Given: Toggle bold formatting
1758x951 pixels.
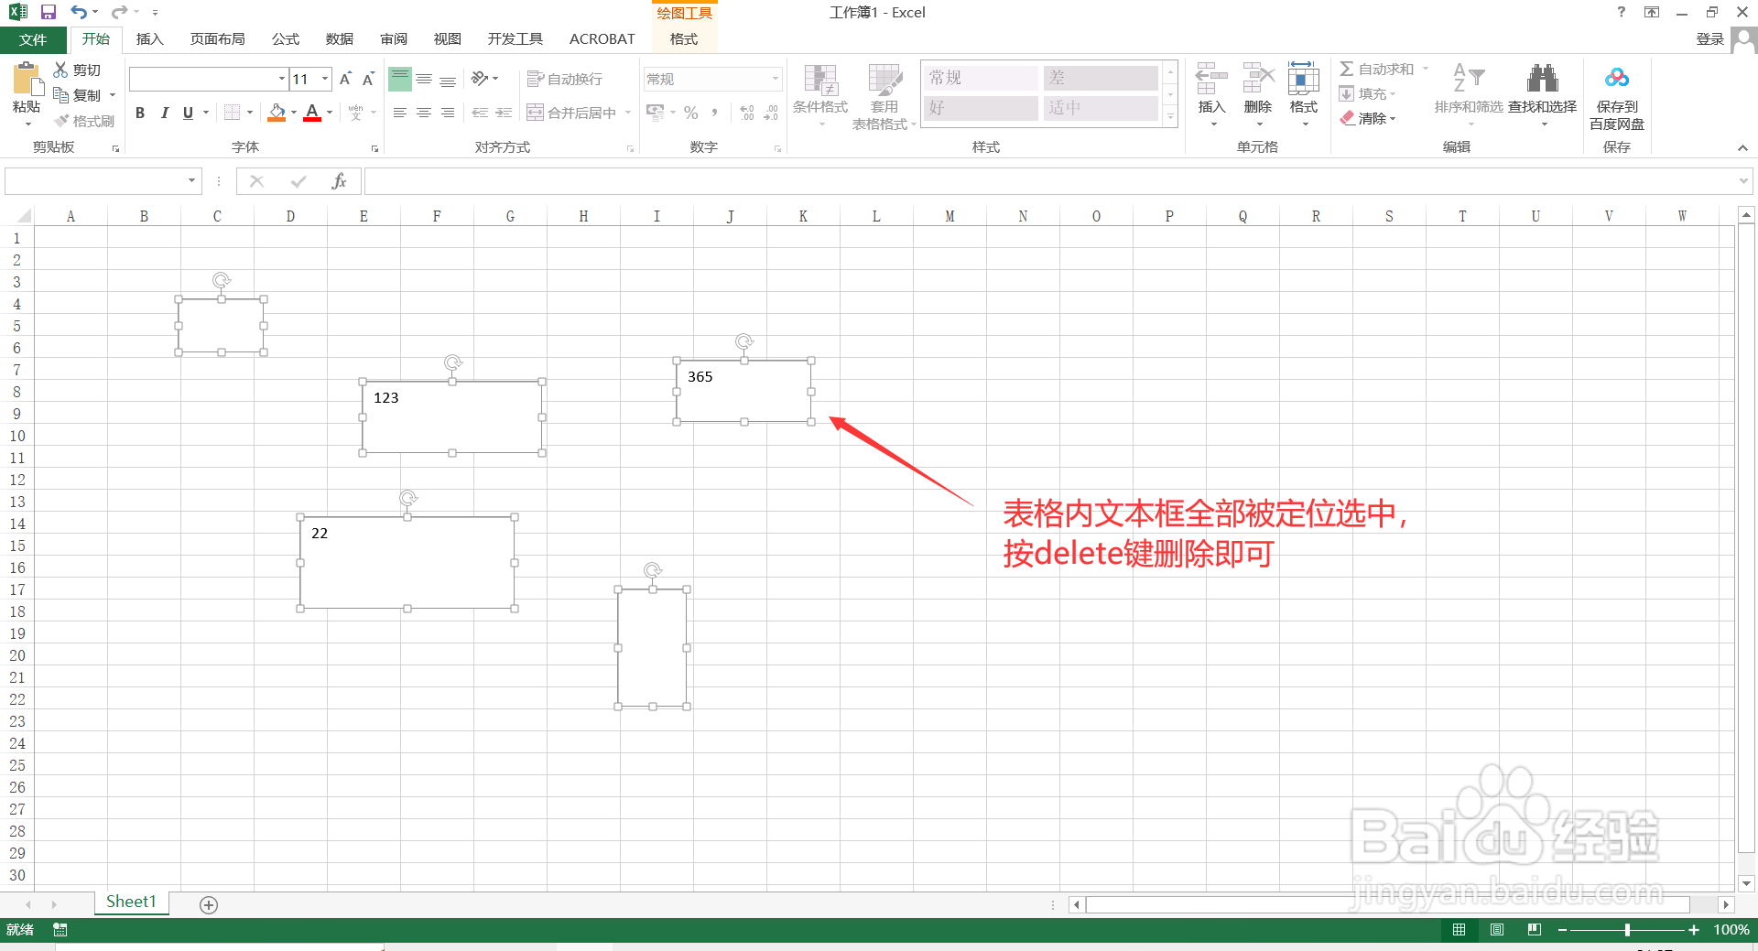Looking at the screenshot, I should (x=140, y=113).
